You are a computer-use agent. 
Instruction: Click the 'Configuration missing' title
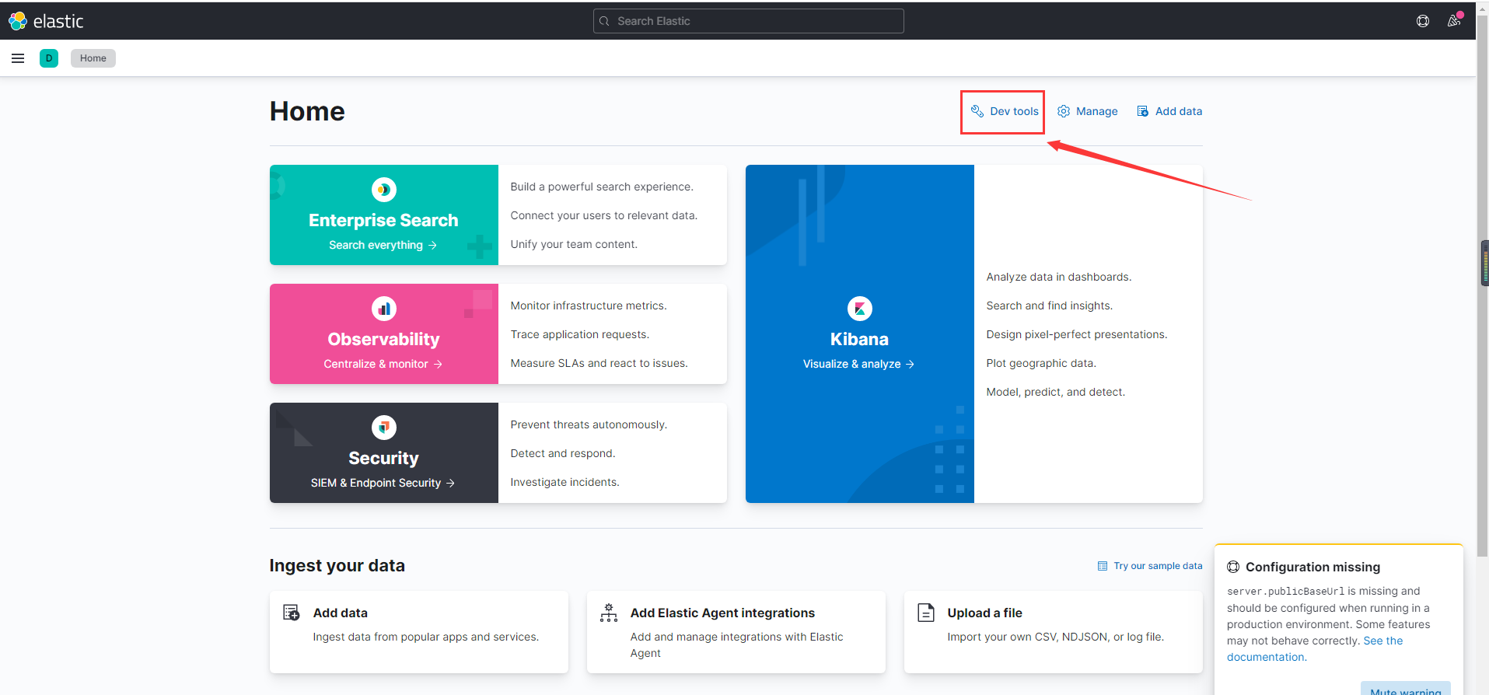[1312, 567]
